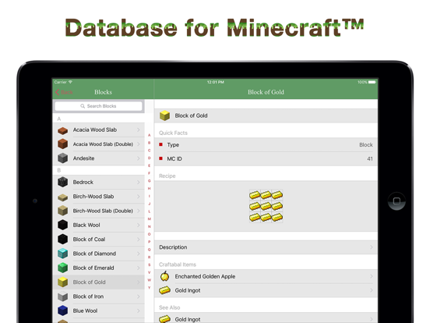Open chevron for Acacia Wood Slab row
The width and height of the screenshot is (430, 323).
pos(138,130)
